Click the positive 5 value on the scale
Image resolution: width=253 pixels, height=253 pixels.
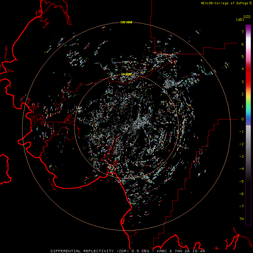point(243,57)
